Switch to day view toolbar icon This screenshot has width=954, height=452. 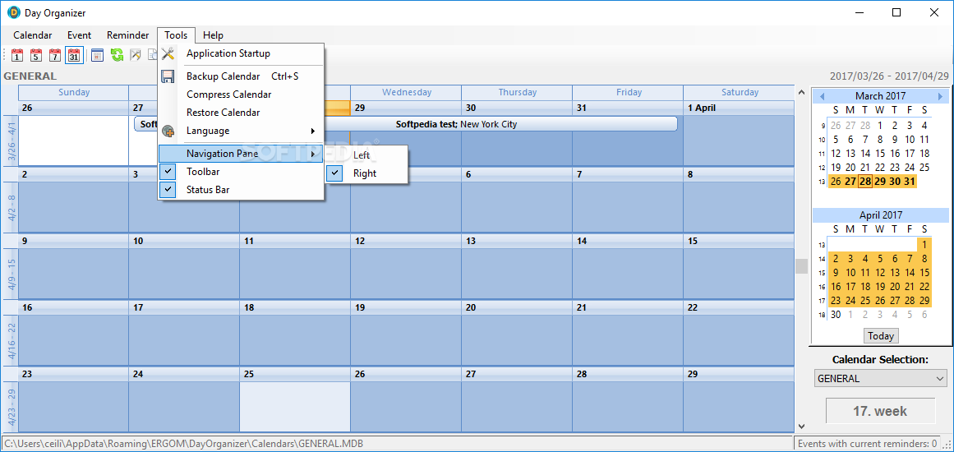point(17,55)
